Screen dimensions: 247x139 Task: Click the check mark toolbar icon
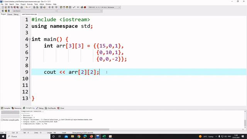tap(74, 7)
